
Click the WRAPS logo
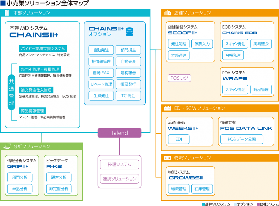235,79
